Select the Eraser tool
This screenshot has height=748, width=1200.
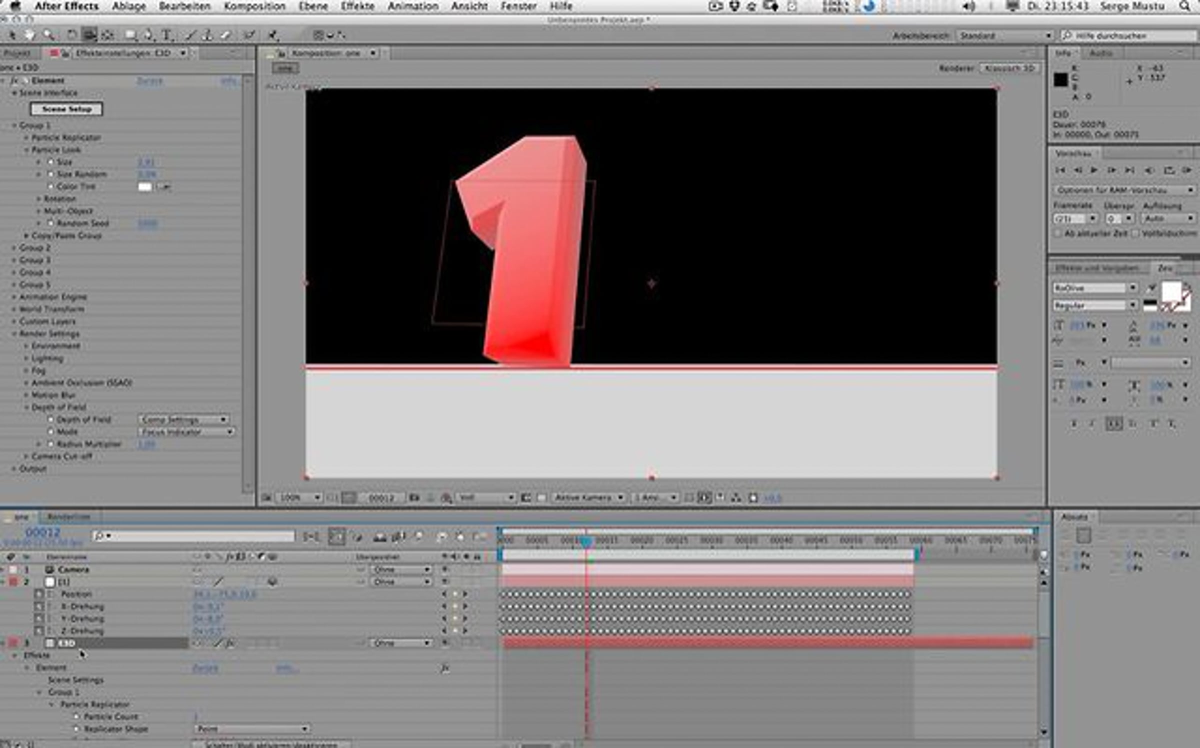click(225, 35)
